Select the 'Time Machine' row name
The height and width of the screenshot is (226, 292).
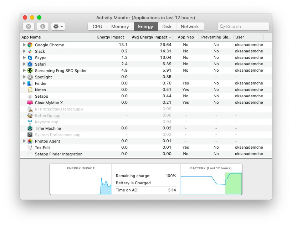click(48, 128)
